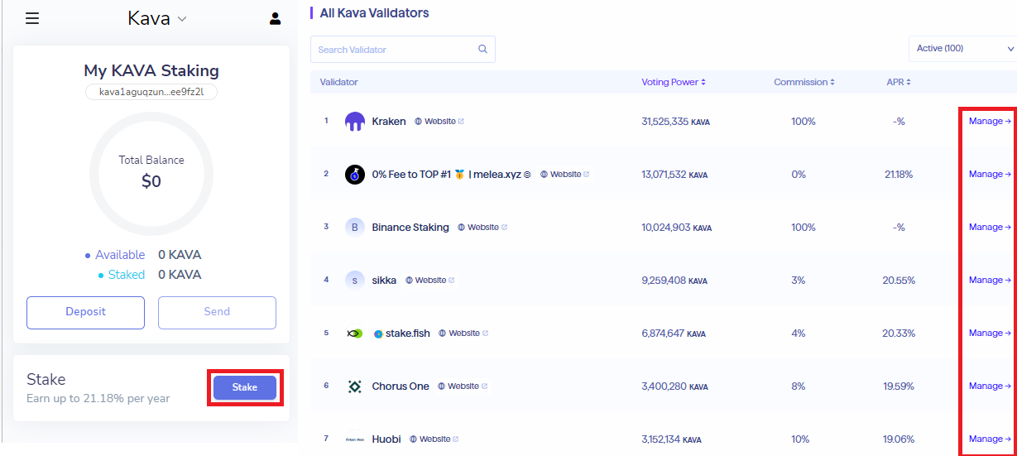Sort by Voting Power column
The height and width of the screenshot is (456, 1017).
pyautogui.click(x=674, y=82)
